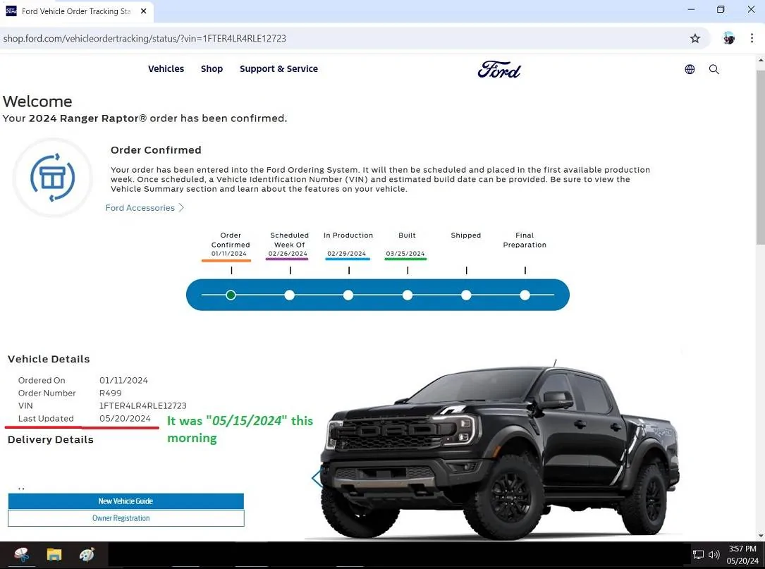Select the Shipped progress dot
The height and width of the screenshot is (569, 765).
pyautogui.click(x=467, y=295)
